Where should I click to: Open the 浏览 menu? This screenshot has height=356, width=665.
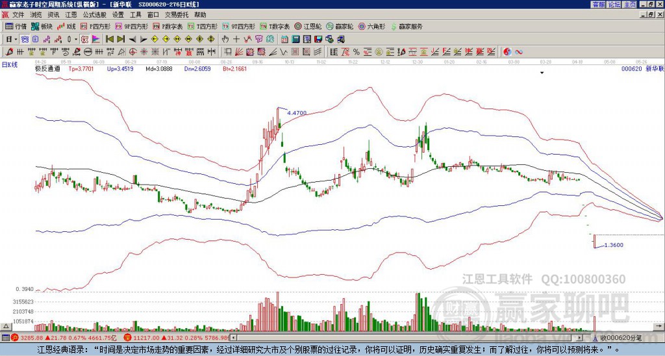click(36, 15)
